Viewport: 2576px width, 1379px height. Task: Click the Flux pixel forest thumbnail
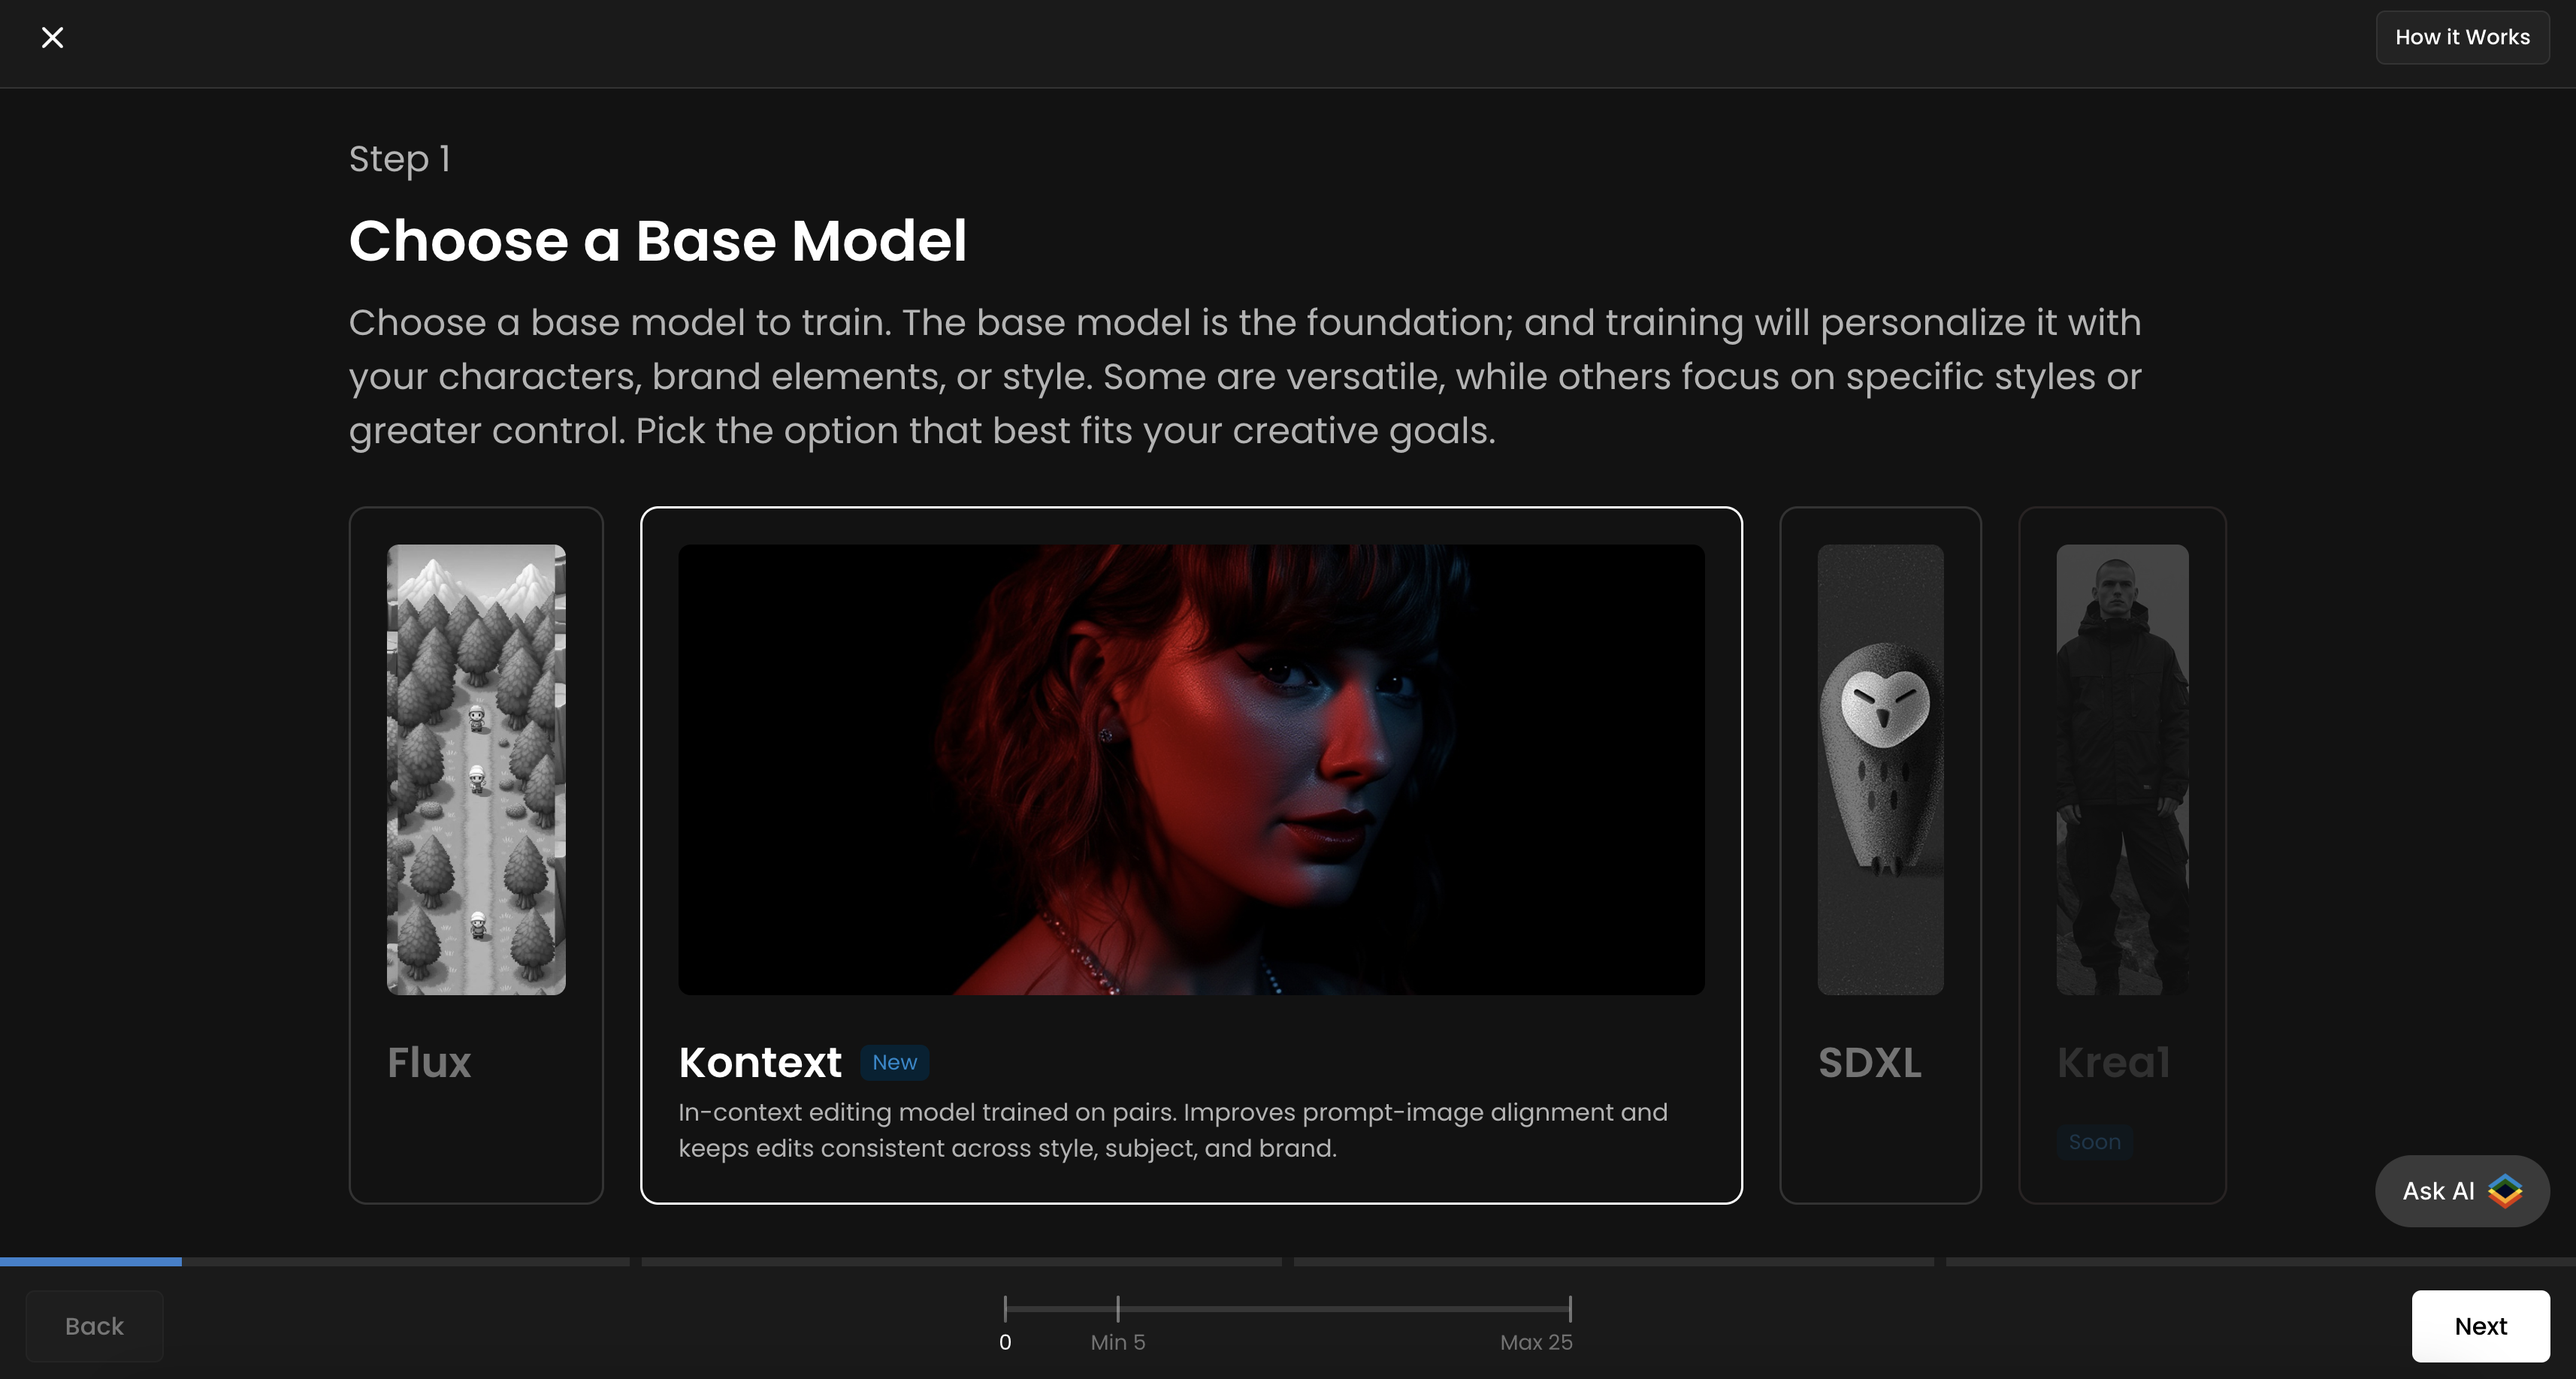476,768
